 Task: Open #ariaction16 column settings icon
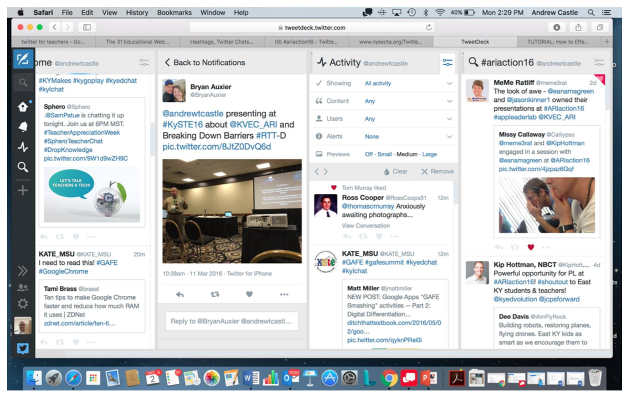[599, 63]
